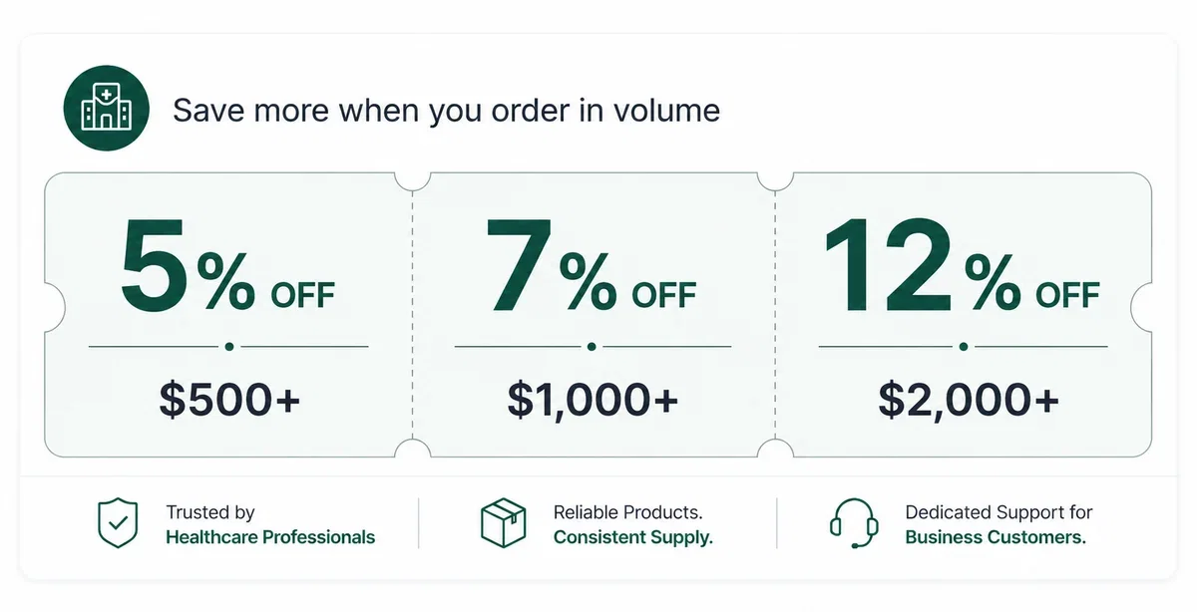Image resolution: width=1197 pixels, height=612 pixels.
Task: Click the 'Reliable Products.' text
Action: (x=628, y=512)
